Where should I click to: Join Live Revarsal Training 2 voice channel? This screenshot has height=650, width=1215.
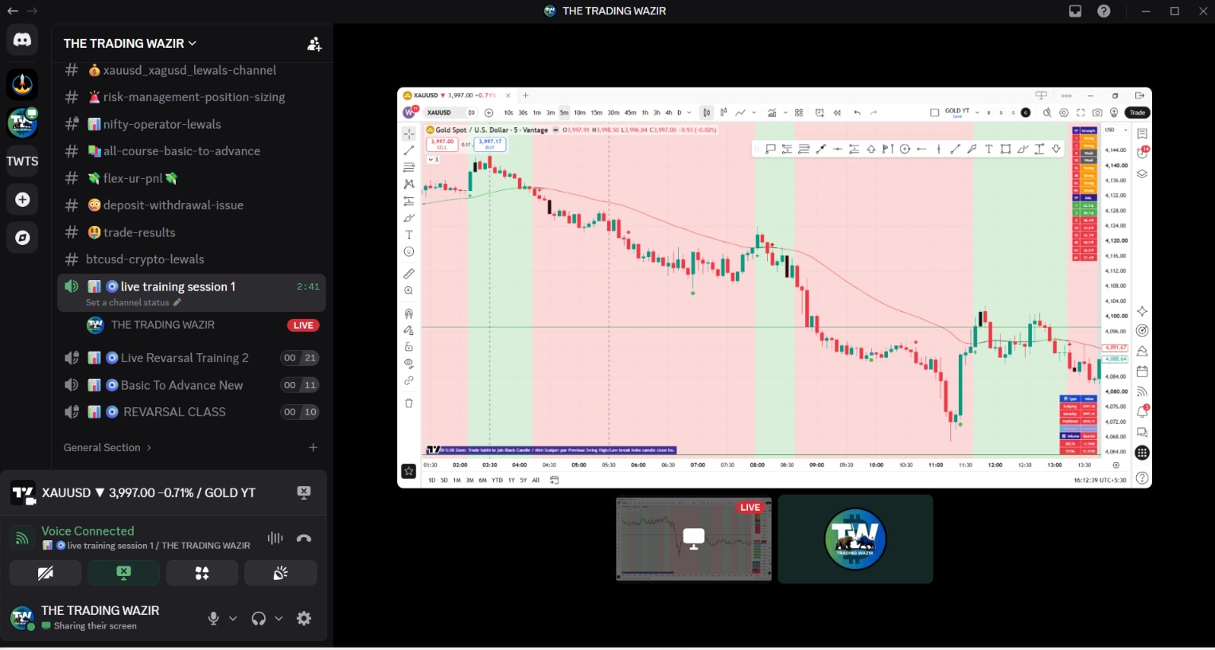(192, 358)
